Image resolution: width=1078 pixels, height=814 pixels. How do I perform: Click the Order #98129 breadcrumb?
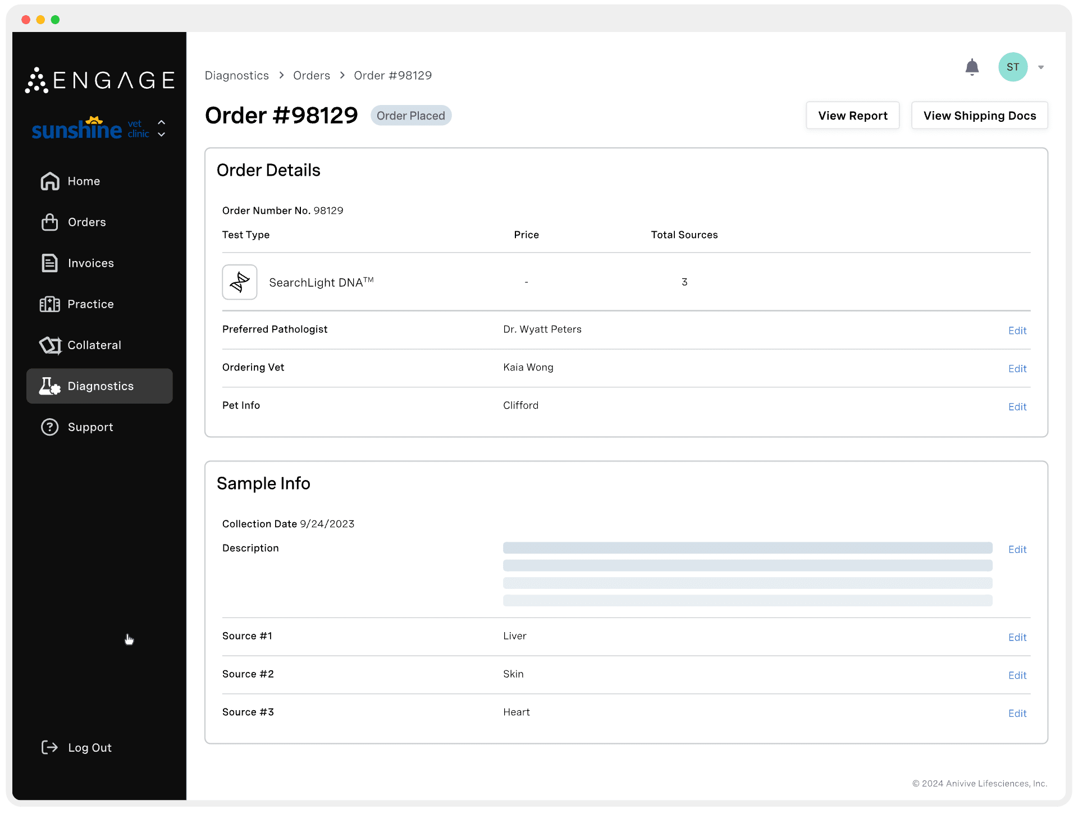tap(393, 75)
